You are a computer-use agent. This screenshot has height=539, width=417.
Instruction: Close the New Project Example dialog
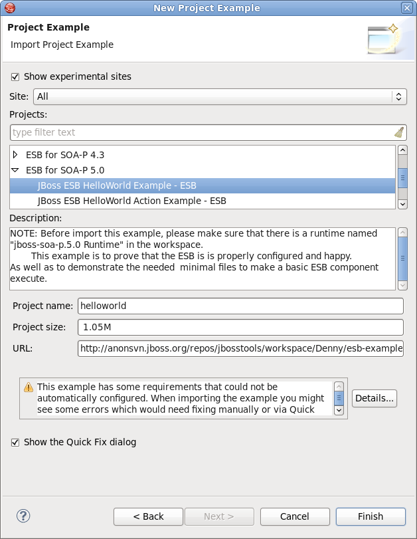click(406, 8)
